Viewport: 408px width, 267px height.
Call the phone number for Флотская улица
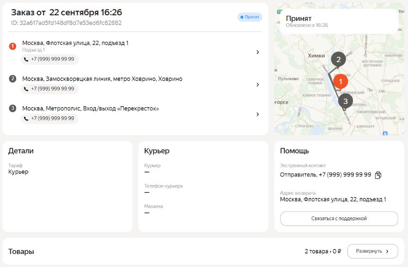point(49,59)
